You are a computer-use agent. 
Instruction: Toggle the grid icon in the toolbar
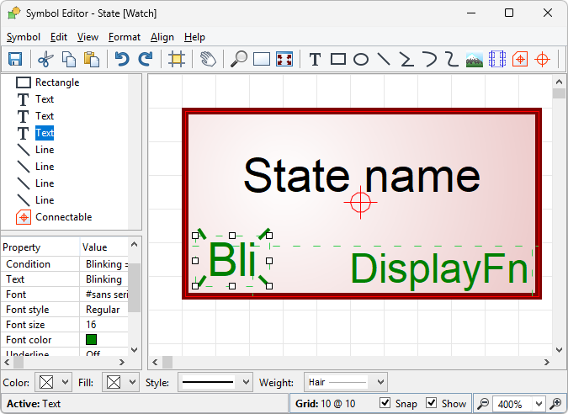point(176,59)
